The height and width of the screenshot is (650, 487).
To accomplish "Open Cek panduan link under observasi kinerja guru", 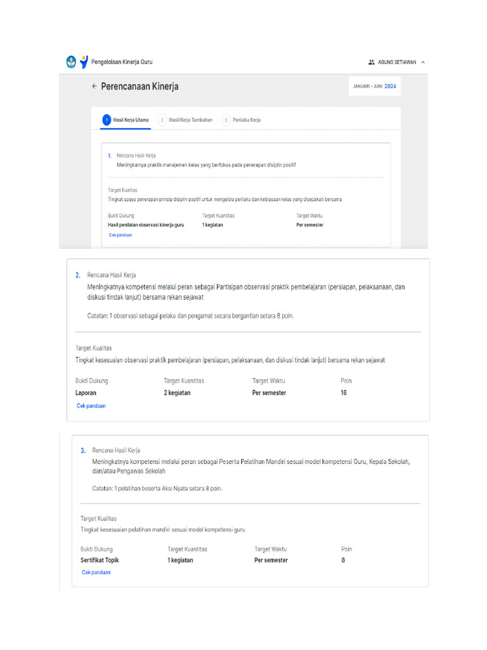I will click(120, 235).
